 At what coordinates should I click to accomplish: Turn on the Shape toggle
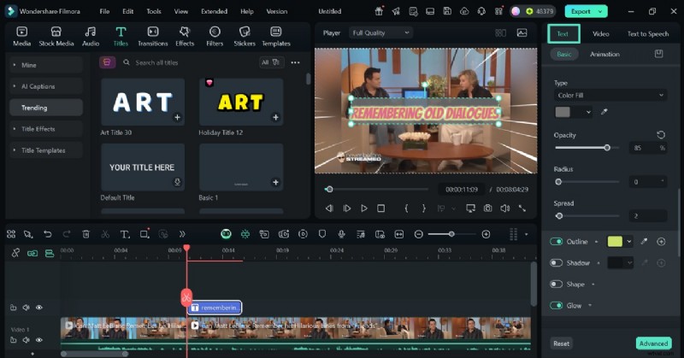coord(557,284)
